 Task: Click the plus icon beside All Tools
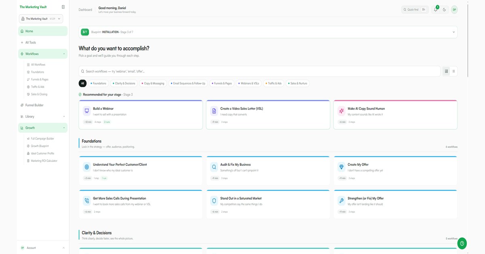[x=22, y=42]
